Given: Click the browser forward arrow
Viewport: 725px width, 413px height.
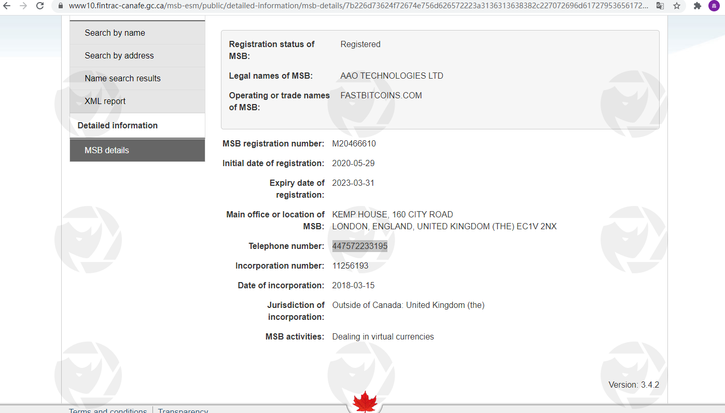Looking at the screenshot, I should point(23,6).
